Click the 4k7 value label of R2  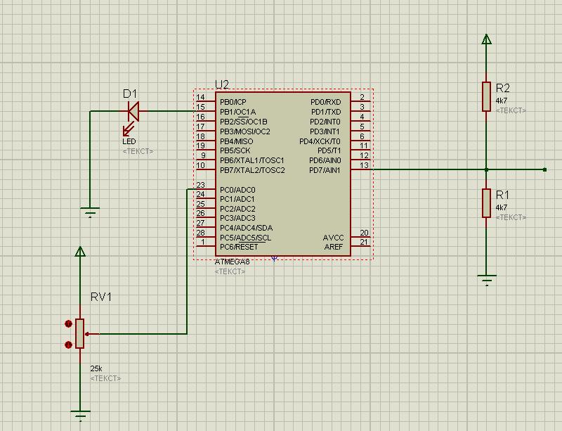coord(502,101)
